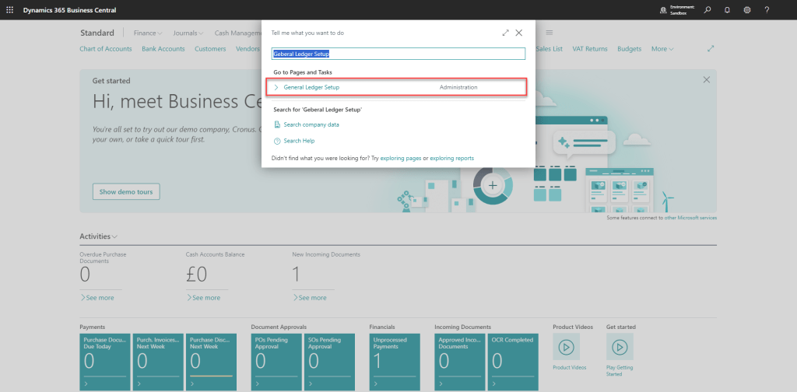Click the help question mark icon
The image size is (797, 392).
tap(767, 9)
